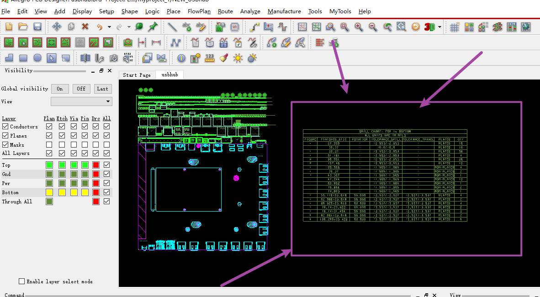This screenshot has width=540, height=297.
Task: Float the Visibility panel with undock icon
Action: [x=101, y=71]
